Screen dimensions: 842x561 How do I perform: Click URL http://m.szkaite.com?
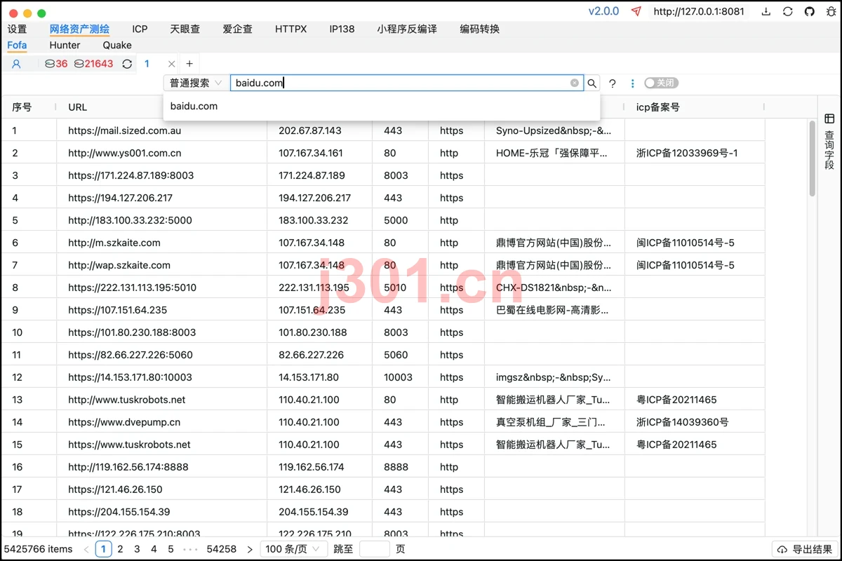[x=114, y=243]
